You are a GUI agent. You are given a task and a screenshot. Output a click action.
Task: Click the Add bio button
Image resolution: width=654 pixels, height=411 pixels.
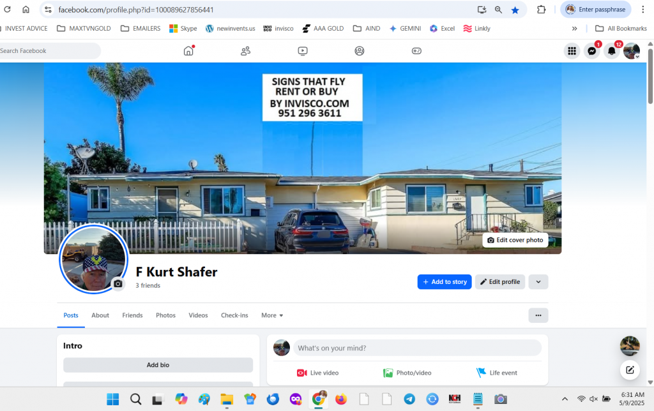coord(158,365)
